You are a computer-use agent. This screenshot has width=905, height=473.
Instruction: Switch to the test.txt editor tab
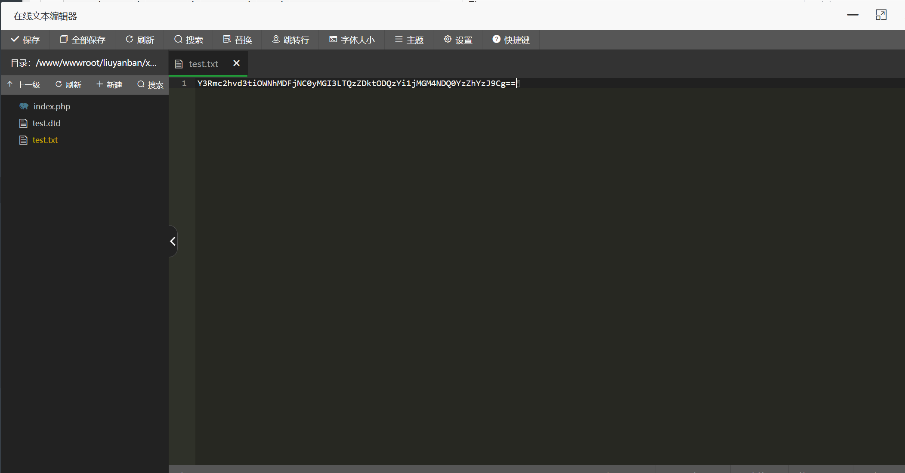(203, 64)
